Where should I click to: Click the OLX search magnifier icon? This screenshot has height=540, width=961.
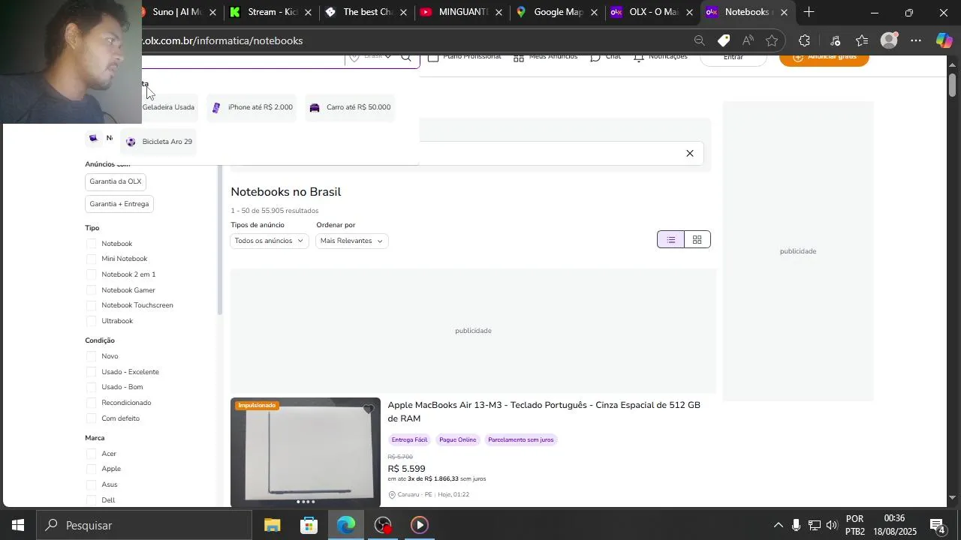(406, 57)
